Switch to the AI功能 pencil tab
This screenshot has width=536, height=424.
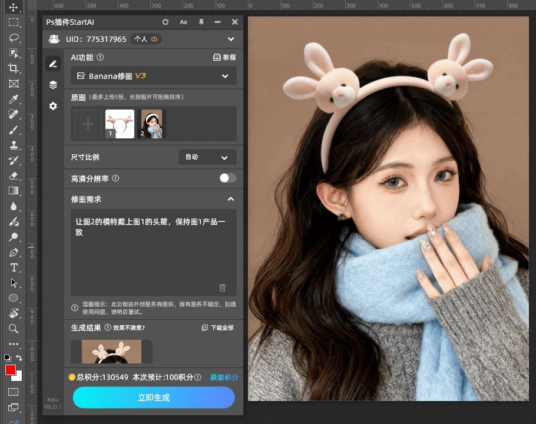(53, 63)
